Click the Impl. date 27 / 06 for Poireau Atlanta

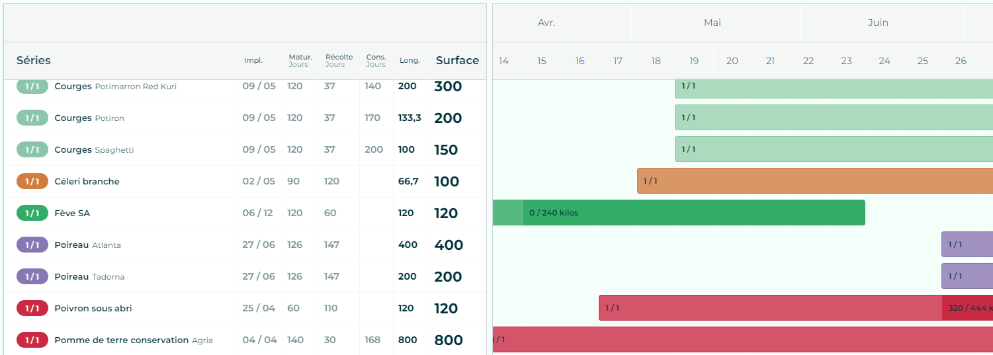click(x=259, y=245)
